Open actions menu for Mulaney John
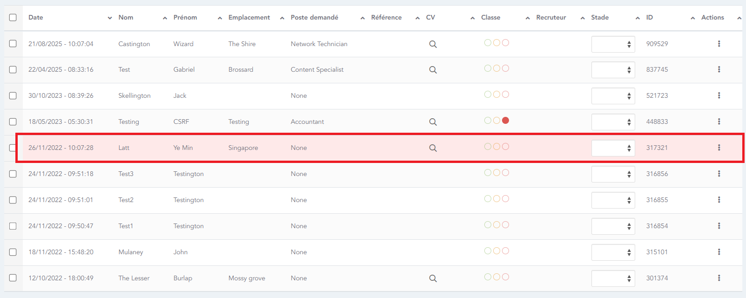 pos(719,252)
